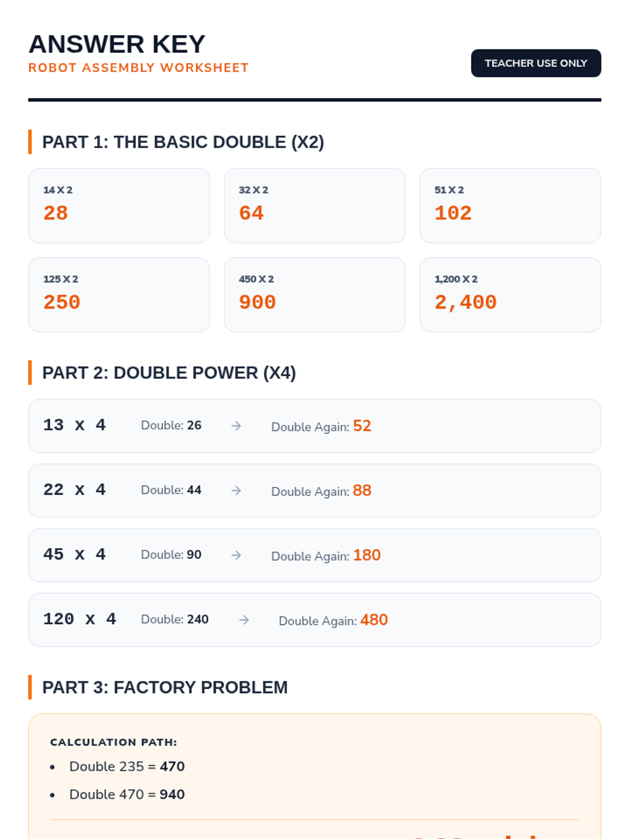Click the Double 235 = 470 bullet

click(127, 767)
